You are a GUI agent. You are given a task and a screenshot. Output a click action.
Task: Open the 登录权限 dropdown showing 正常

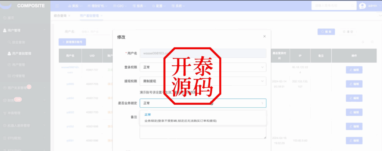[x=203, y=67]
